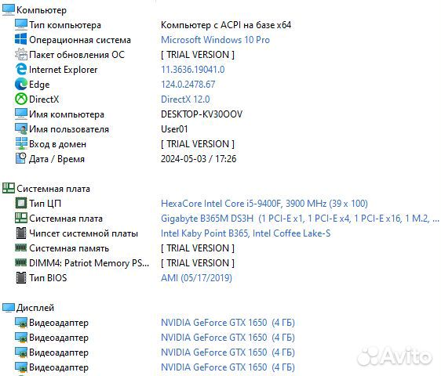Click the Чипсет системной платы chip icon

point(21,233)
